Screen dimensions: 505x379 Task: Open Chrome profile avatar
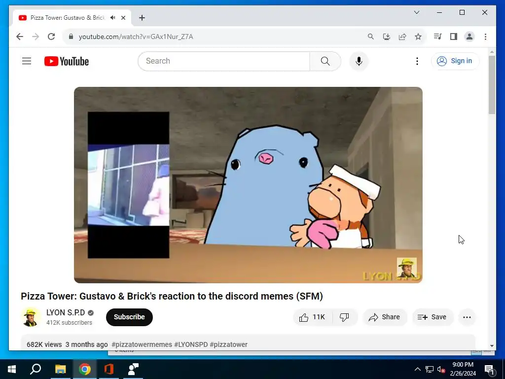[x=469, y=37]
